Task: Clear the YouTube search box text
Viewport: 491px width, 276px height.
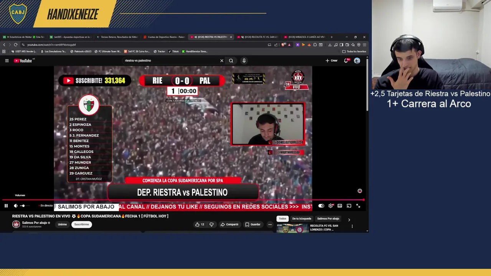Action: pyautogui.click(x=222, y=61)
